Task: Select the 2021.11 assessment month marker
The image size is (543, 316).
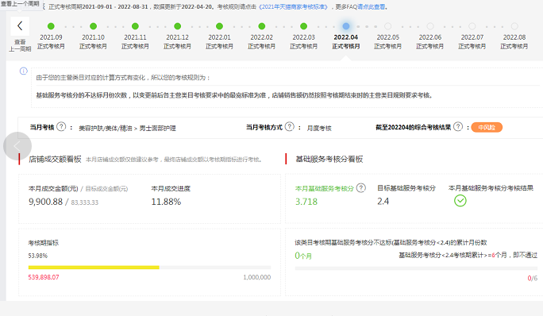Action: (x=136, y=26)
